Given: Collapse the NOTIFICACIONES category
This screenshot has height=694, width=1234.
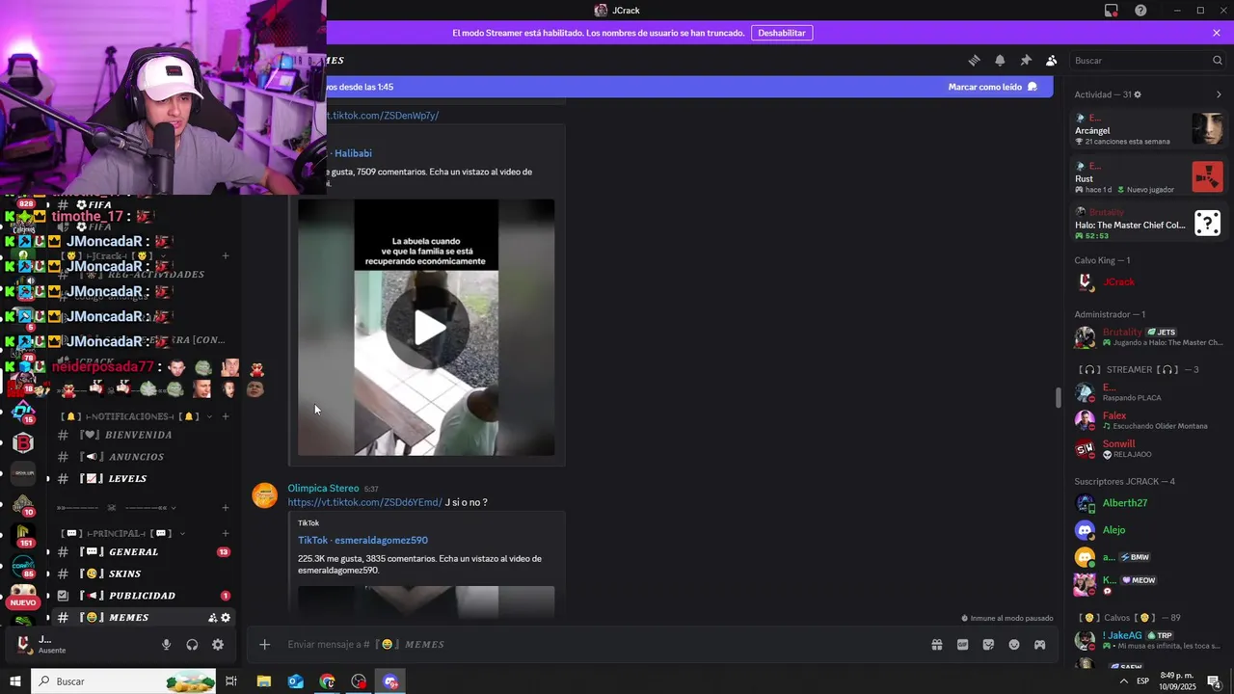Looking at the screenshot, I should click(133, 416).
